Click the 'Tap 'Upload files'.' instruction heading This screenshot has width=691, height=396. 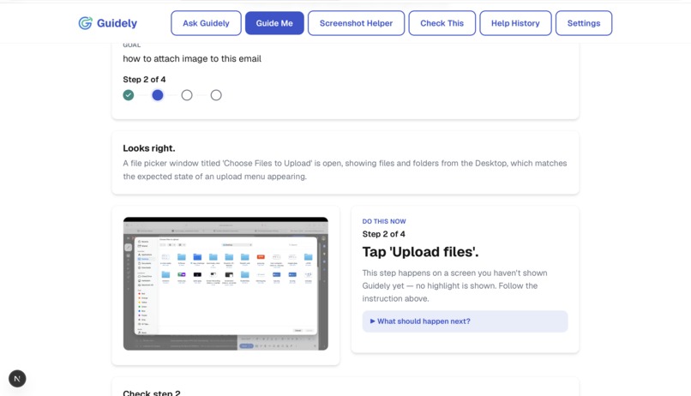(x=420, y=252)
